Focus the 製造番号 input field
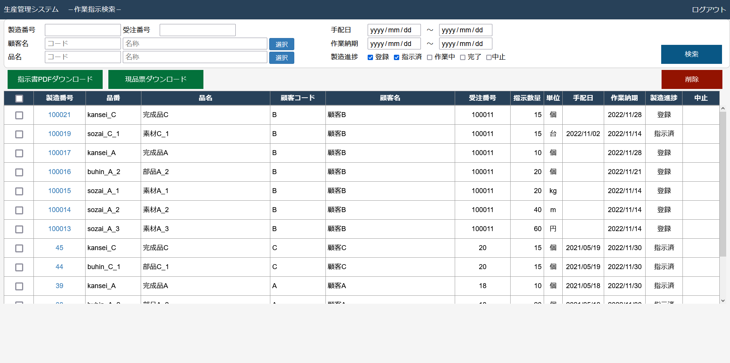The width and height of the screenshot is (730, 363). 83,30
